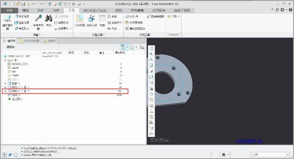The image size is (294, 159).
Task: Open the Family Table grid icon
Action: click(102, 20)
